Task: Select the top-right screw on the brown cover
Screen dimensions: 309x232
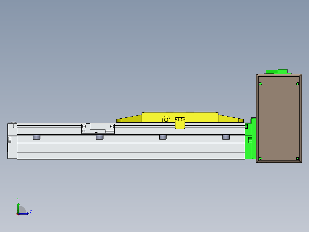Action: [x=298, y=84]
